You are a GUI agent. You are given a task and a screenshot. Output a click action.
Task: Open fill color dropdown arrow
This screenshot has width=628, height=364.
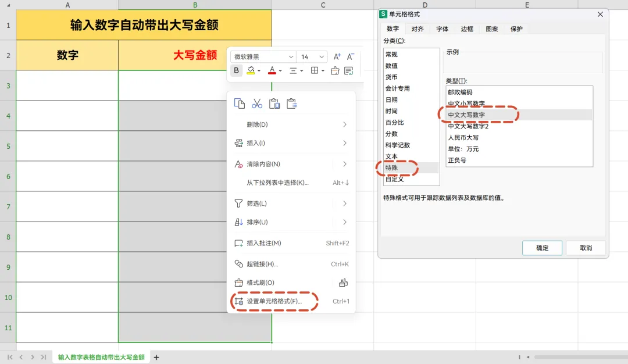pyautogui.click(x=259, y=71)
